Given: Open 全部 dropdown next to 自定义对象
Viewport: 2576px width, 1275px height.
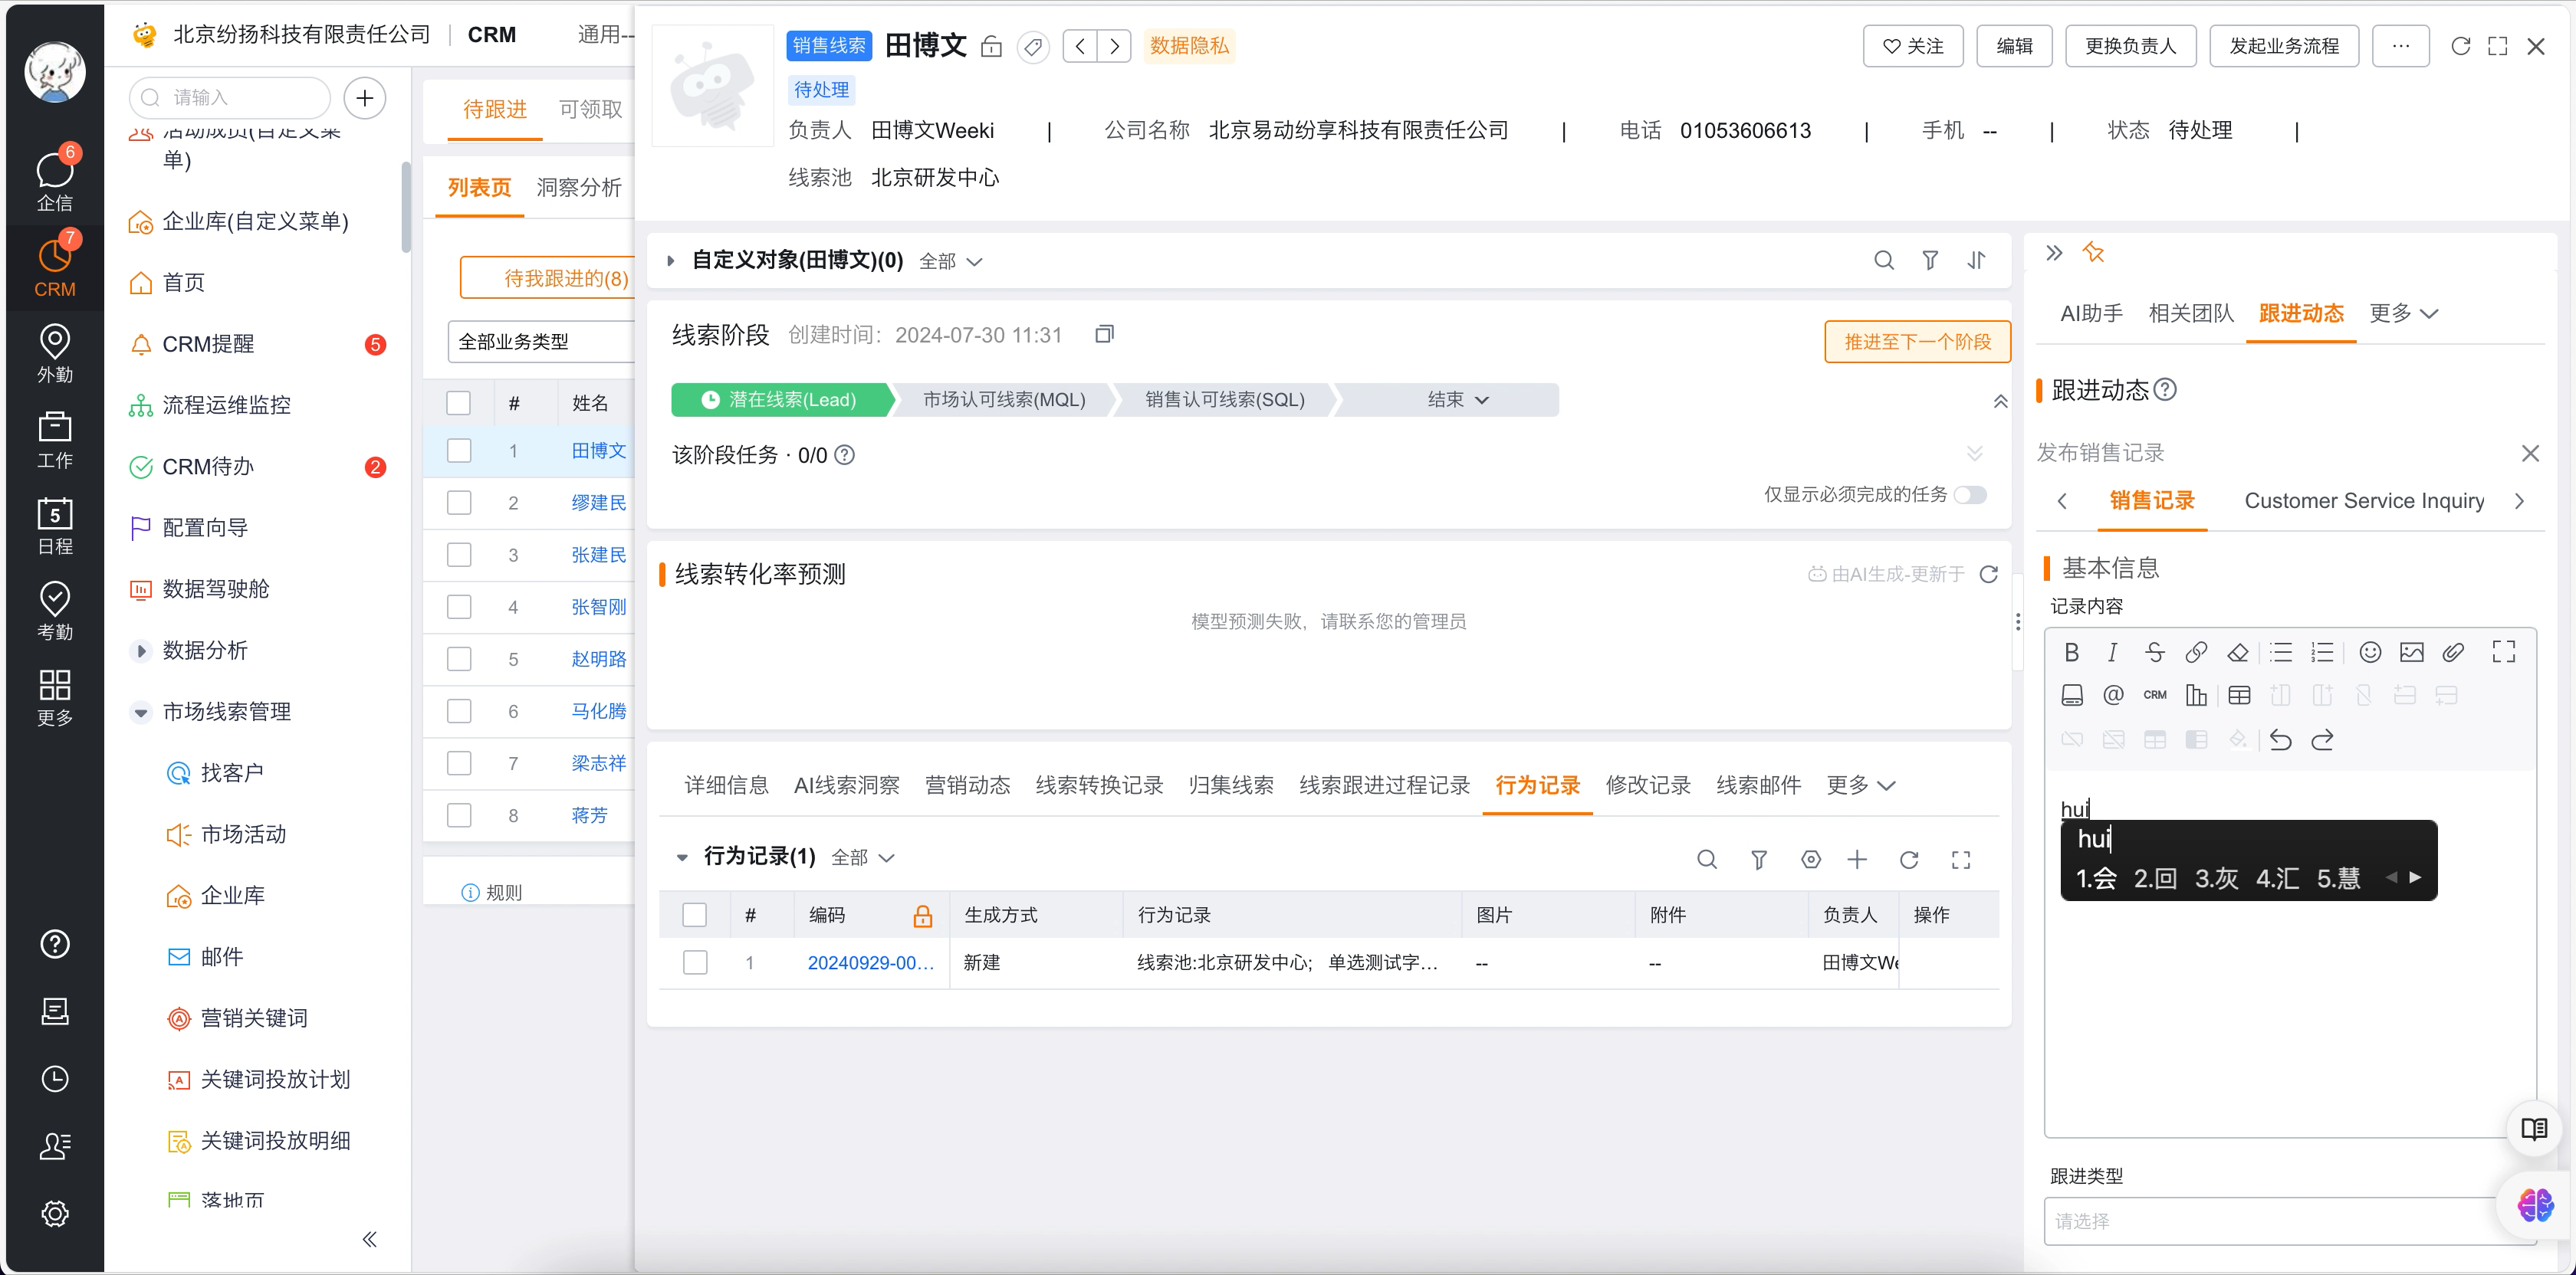Looking at the screenshot, I should tap(951, 262).
